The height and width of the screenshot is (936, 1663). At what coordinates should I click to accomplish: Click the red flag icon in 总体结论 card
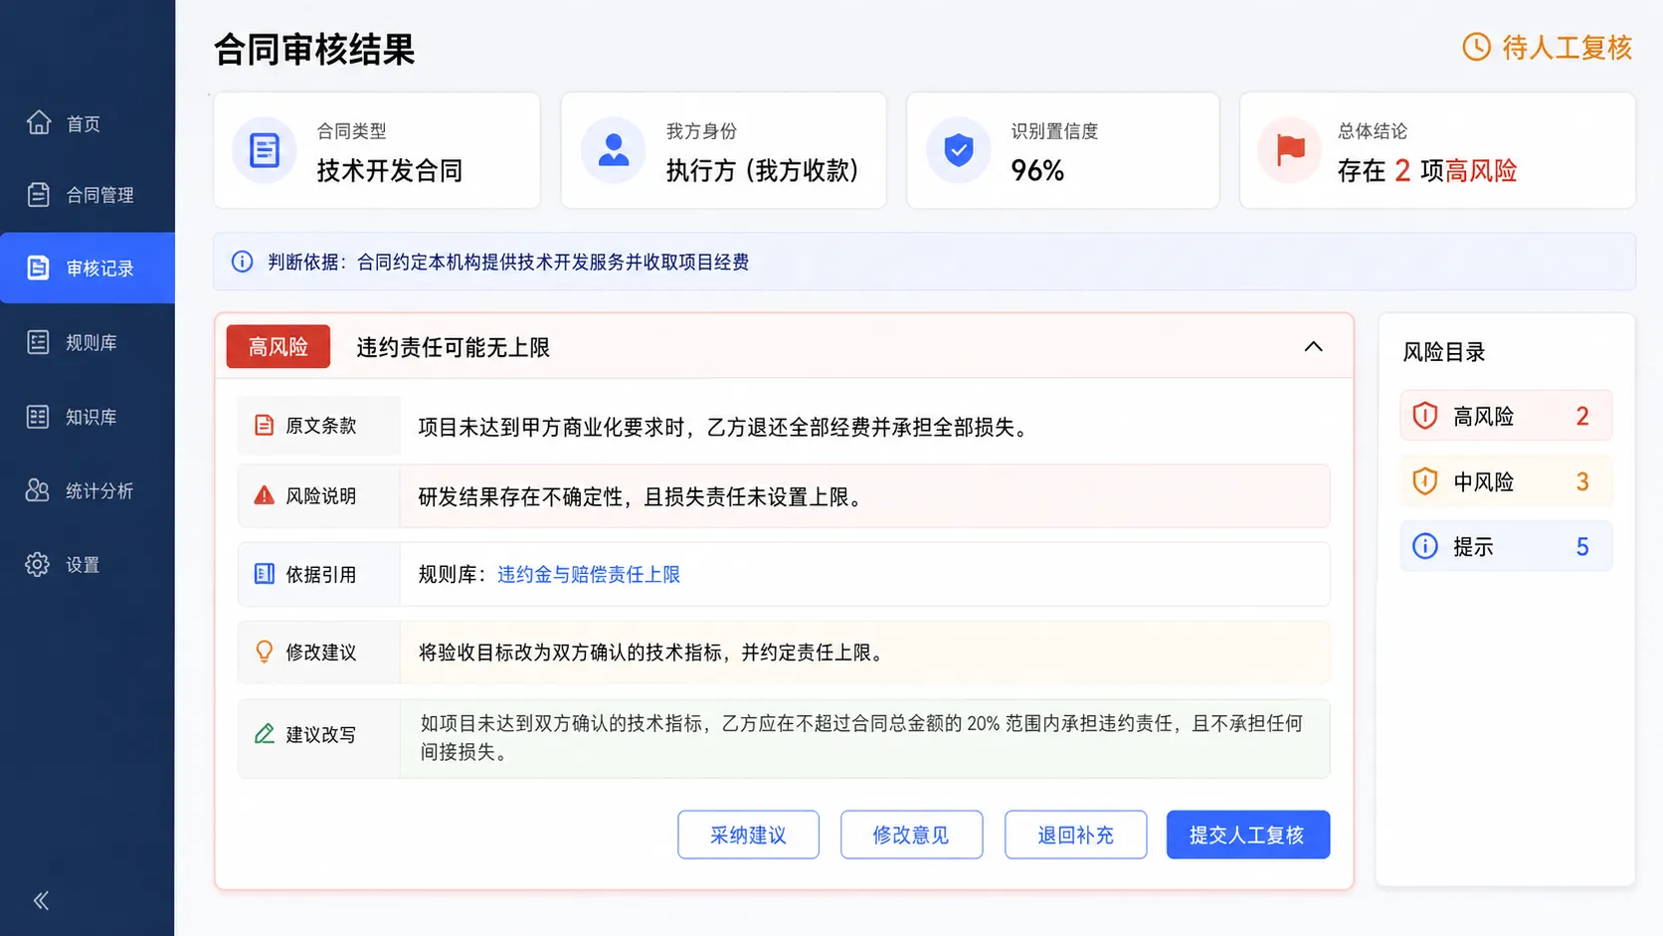pyautogui.click(x=1290, y=150)
